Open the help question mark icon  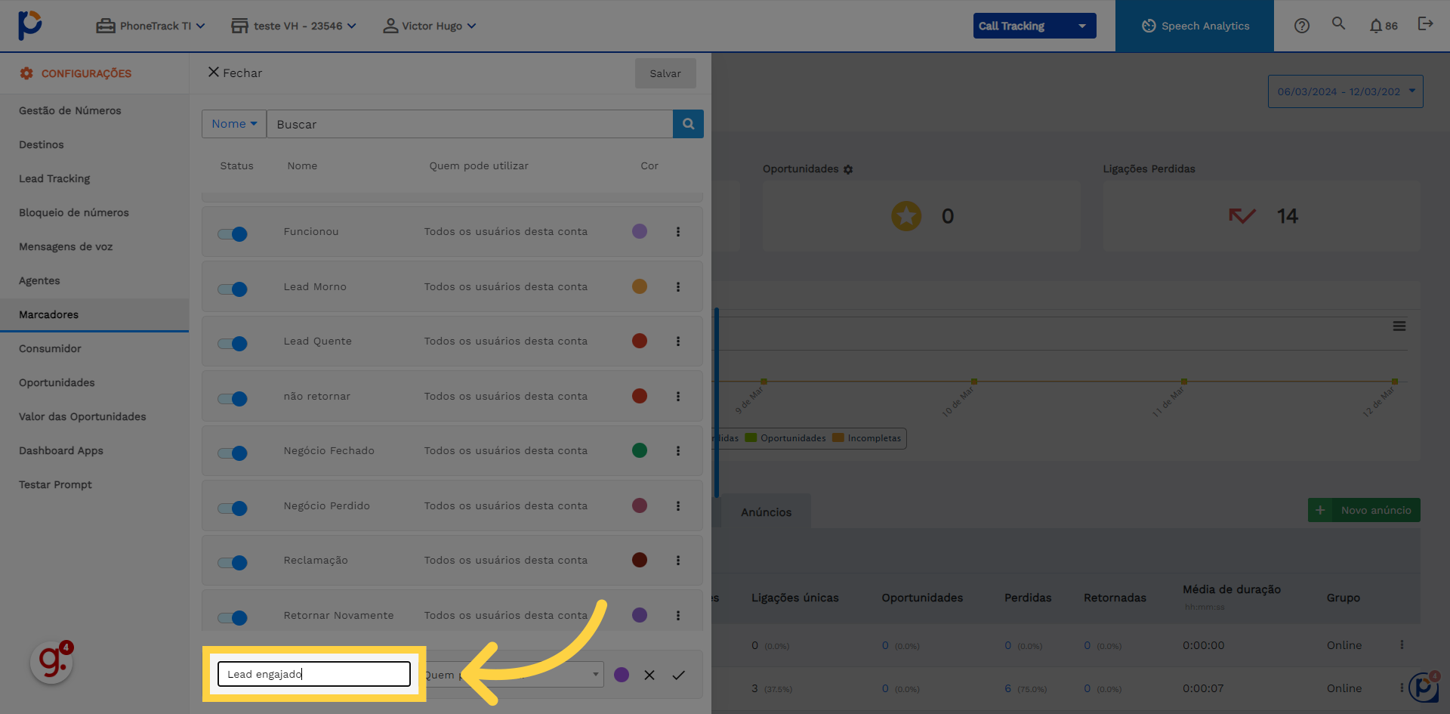click(x=1301, y=26)
